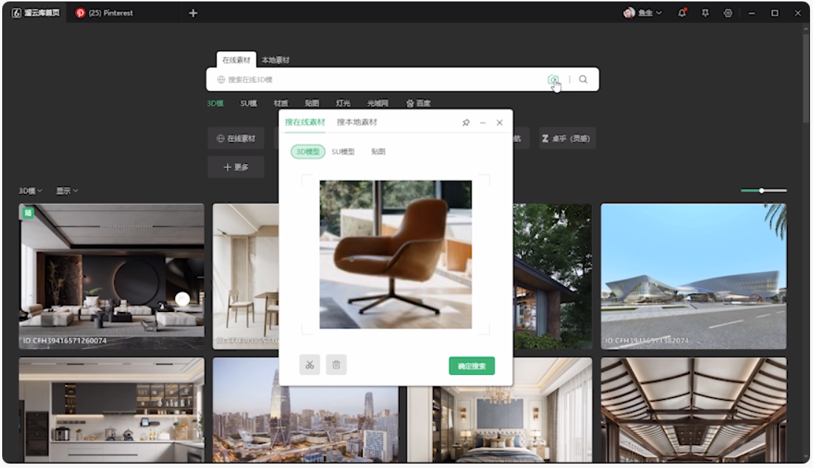Open the notifications bell
This screenshot has height=468, width=813.
pos(682,13)
